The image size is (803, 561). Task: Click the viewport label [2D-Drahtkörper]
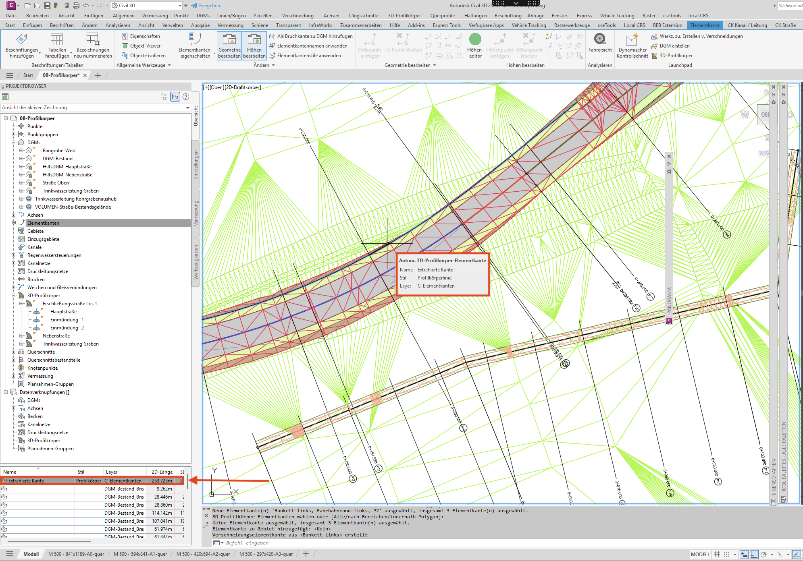point(242,87)
